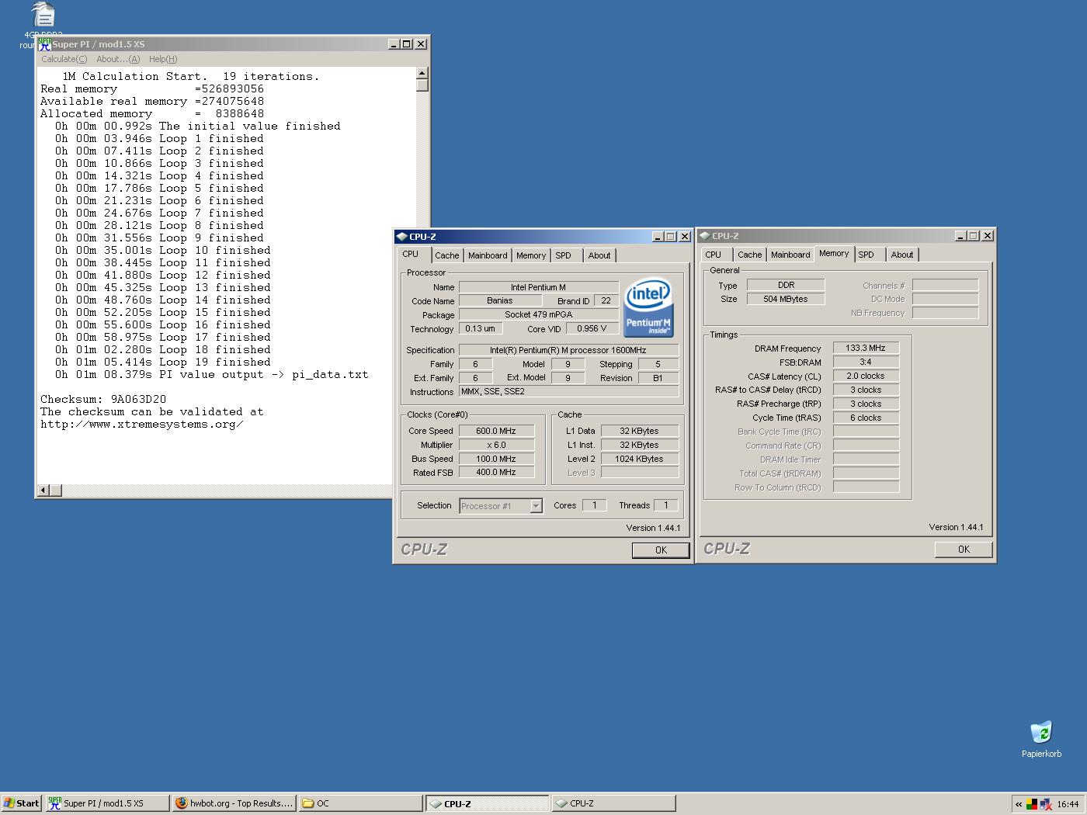Click the Bus Speed 100.0 MHz field
Image resolution: width=1087 pixels, height=815 pixels.
click(496, 459)
